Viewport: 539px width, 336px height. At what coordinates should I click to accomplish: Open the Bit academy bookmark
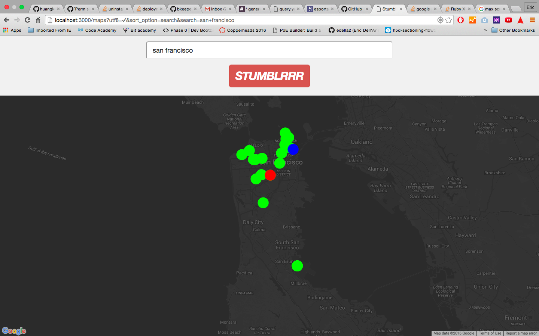(140, 30)
